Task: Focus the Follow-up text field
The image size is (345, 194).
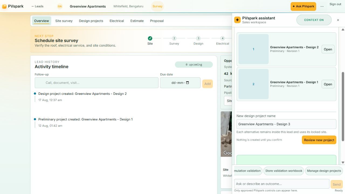Action: point(96,83)
